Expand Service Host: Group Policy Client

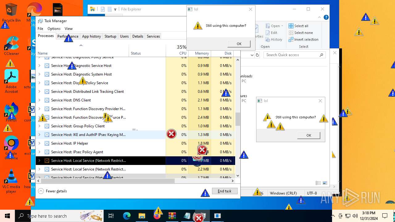[x=39, y=126]
